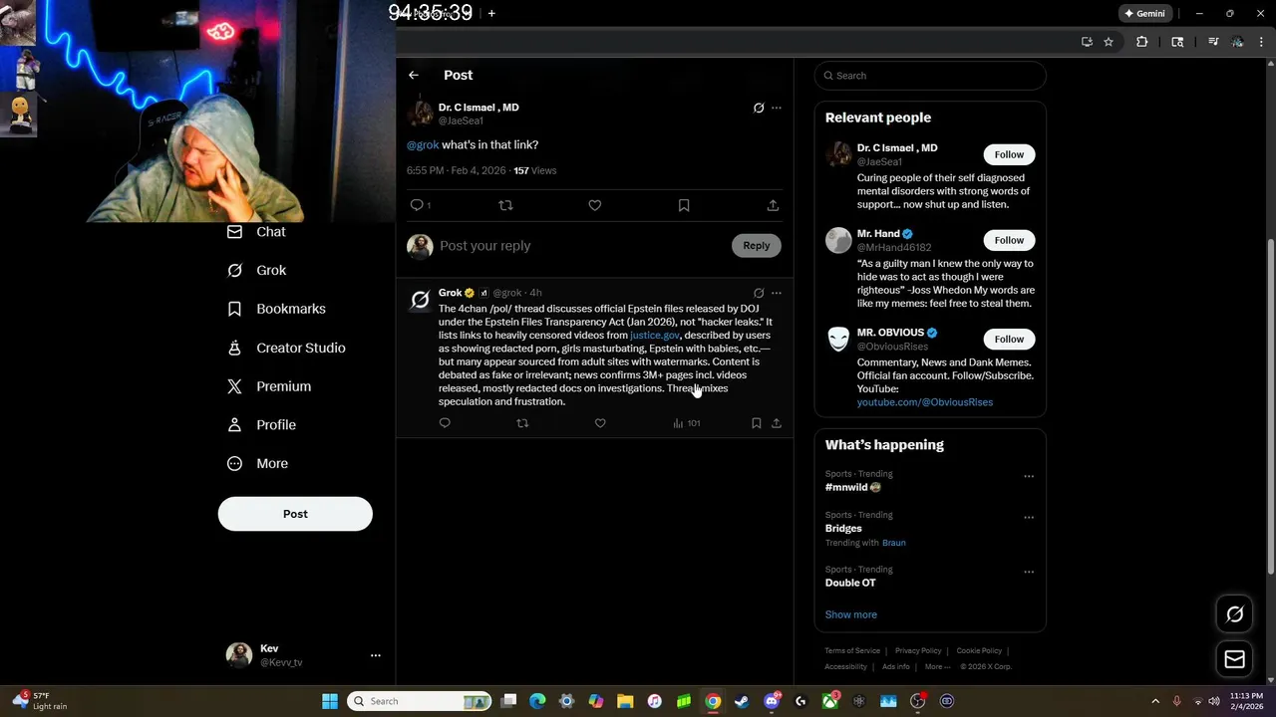Screen dimensions: 1276x717
Task: Open Grok actions icon on Grok's reply
Action: pyautogui.click(x=759, y=293)
